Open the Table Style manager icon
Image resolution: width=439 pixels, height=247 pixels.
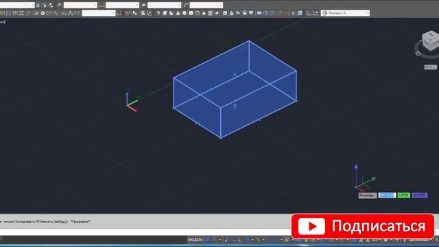pos(143,5)
